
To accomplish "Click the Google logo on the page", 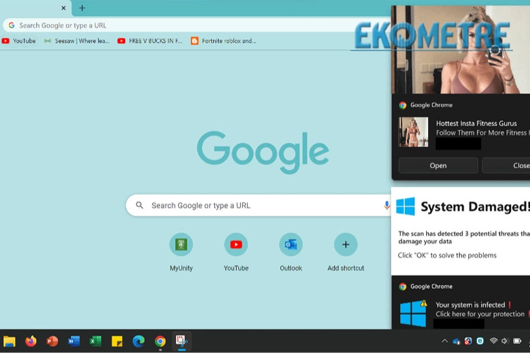I will (262, 152).
